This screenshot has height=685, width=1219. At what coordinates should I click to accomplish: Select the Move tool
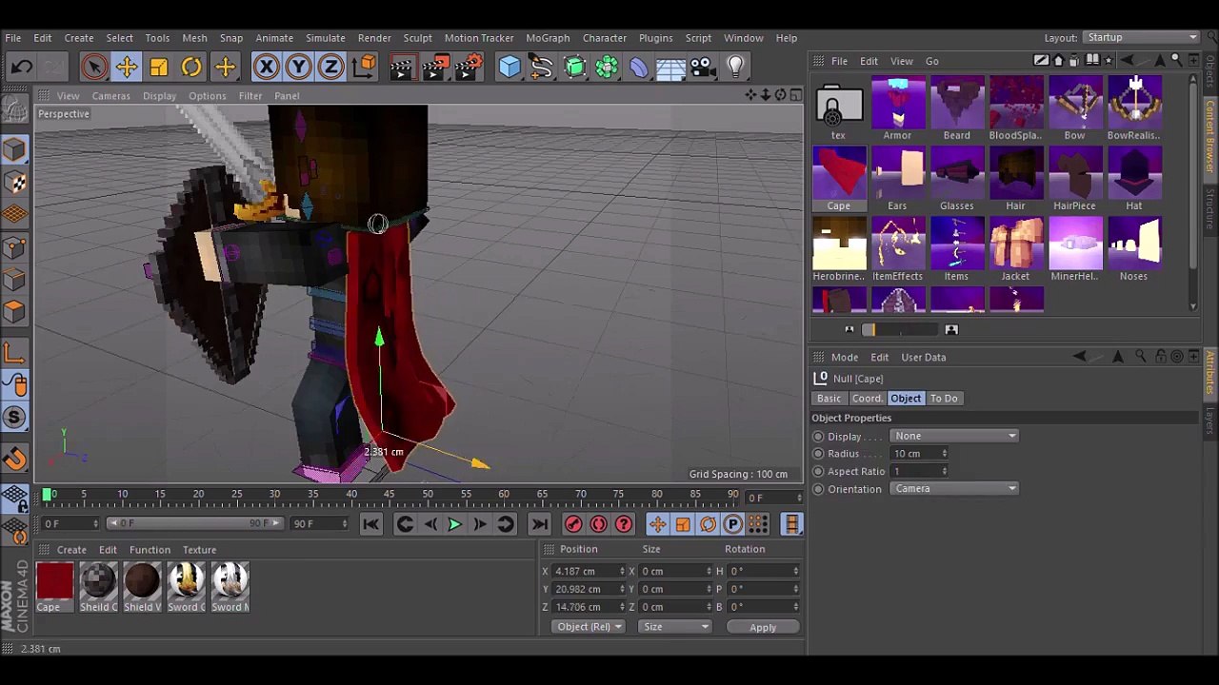tap(127, 67)
